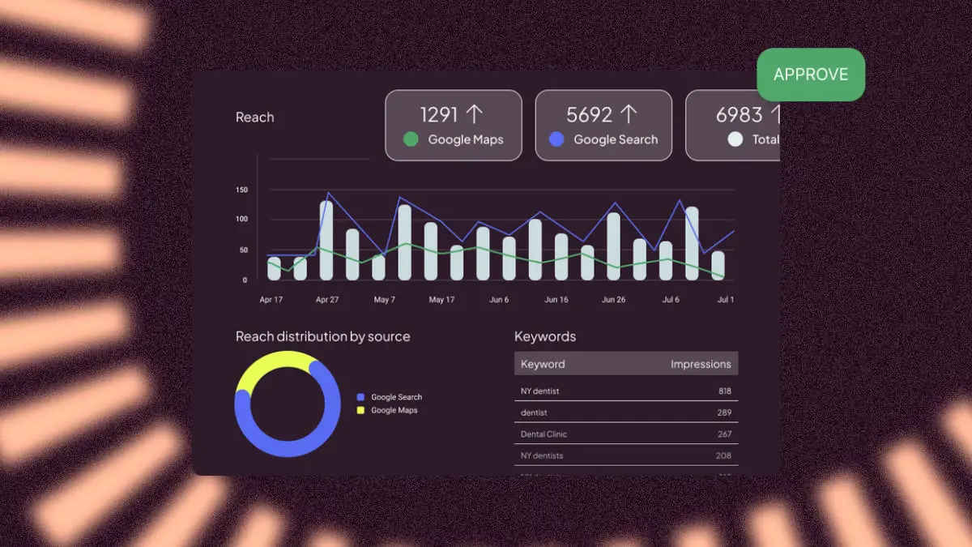This screenshot has width=972, height=547.
Task: Click the yellow Google Maps legend swatch
Action: point(360,410)
